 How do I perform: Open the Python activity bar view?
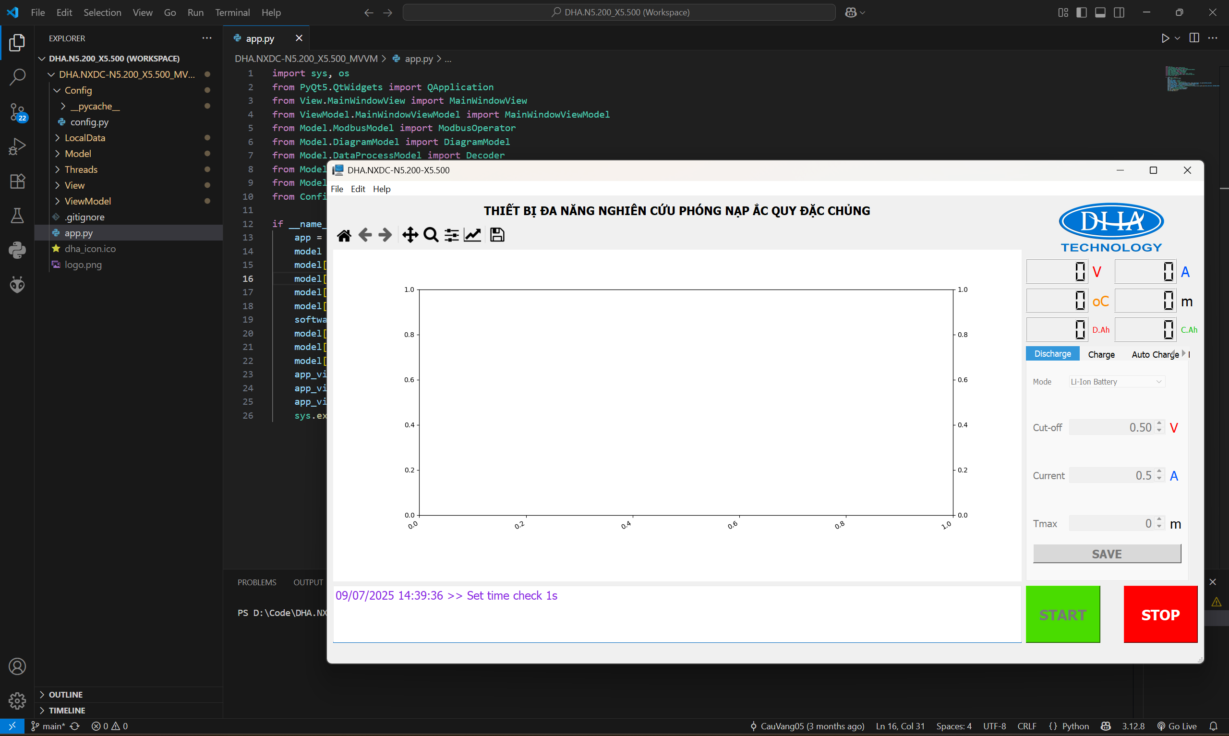(17, 250)
